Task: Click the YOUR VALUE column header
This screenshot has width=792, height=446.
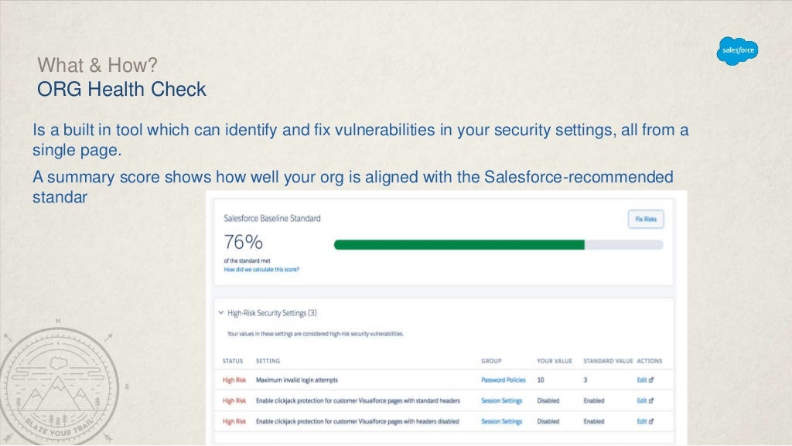Action: 554,361
